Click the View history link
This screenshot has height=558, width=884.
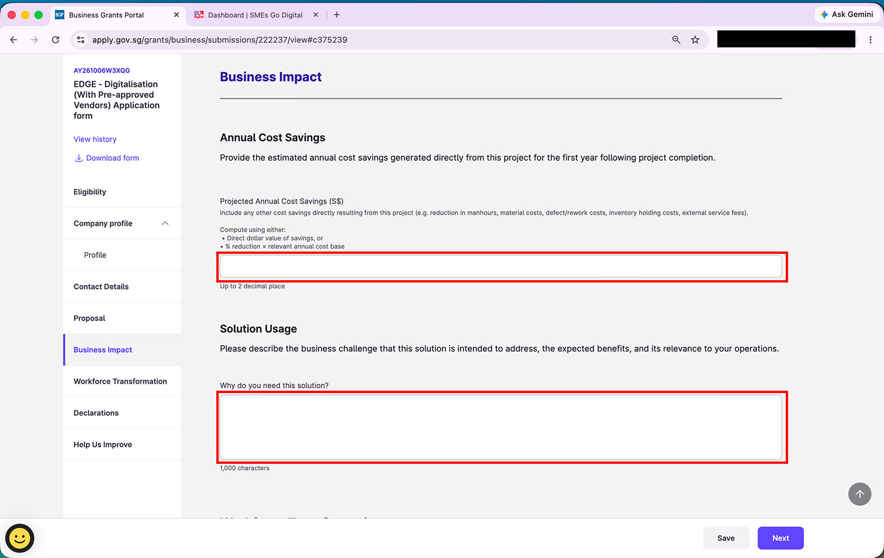click(95, 139)
